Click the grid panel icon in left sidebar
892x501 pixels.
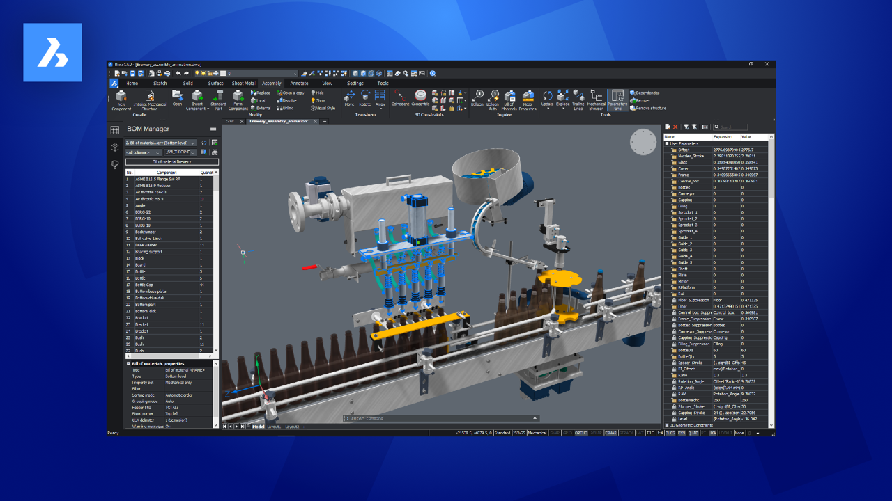[x=115, y=129]
